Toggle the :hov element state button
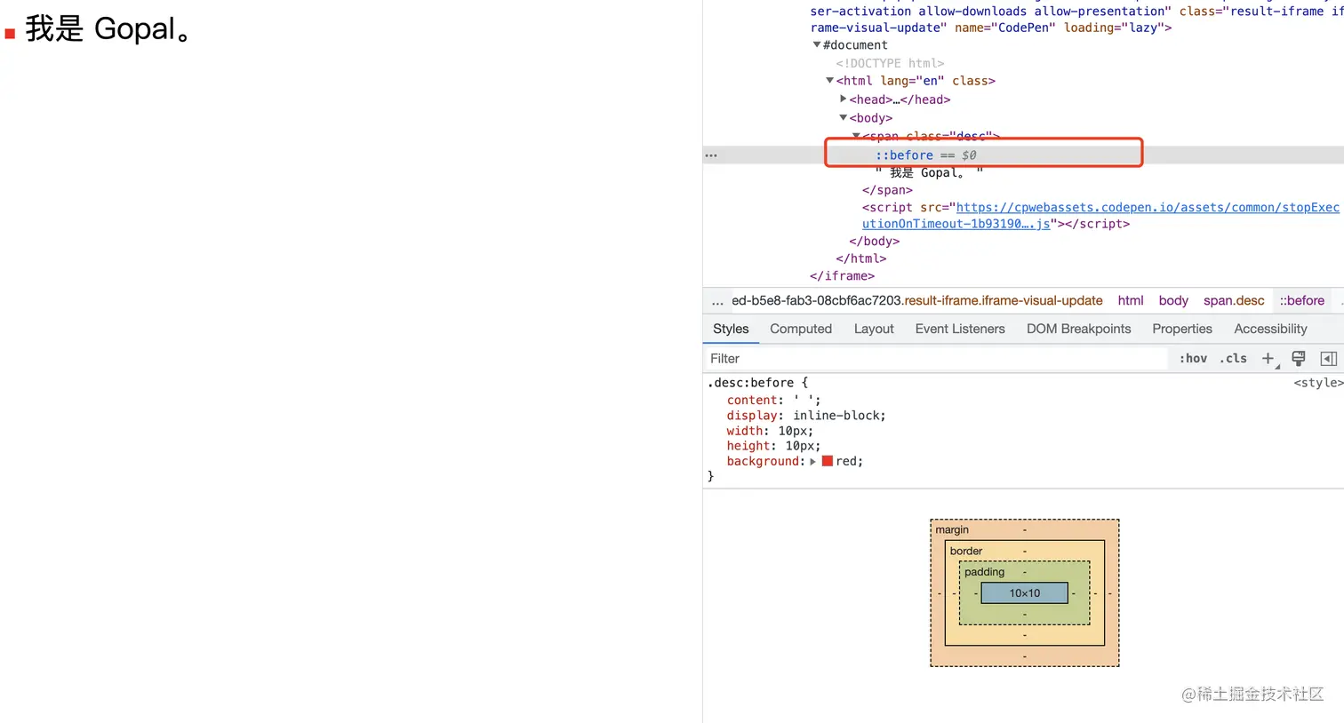The image size is (1344, 723). 1193,359
